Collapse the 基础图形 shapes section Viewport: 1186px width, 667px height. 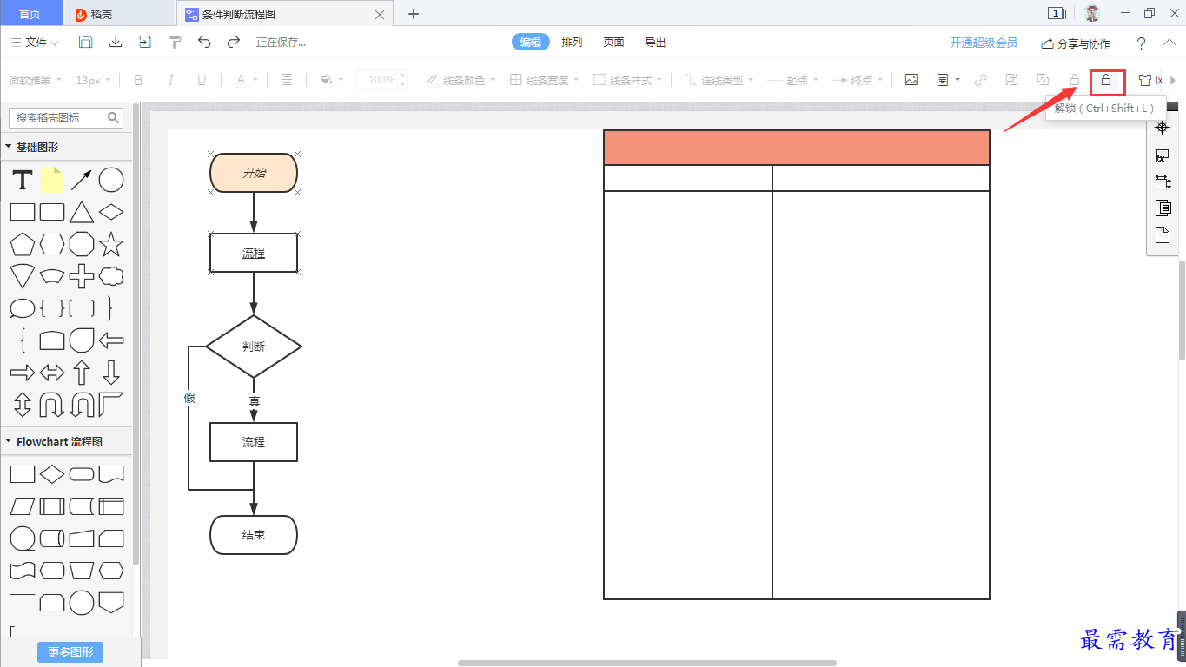point(9,148)
